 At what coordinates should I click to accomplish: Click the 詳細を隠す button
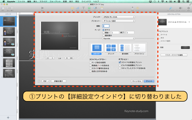click(58, 81)
